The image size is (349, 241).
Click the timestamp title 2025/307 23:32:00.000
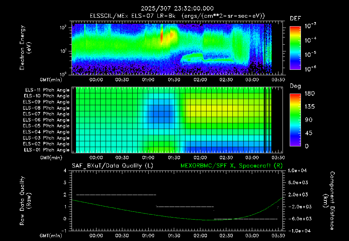coord(177,9)
